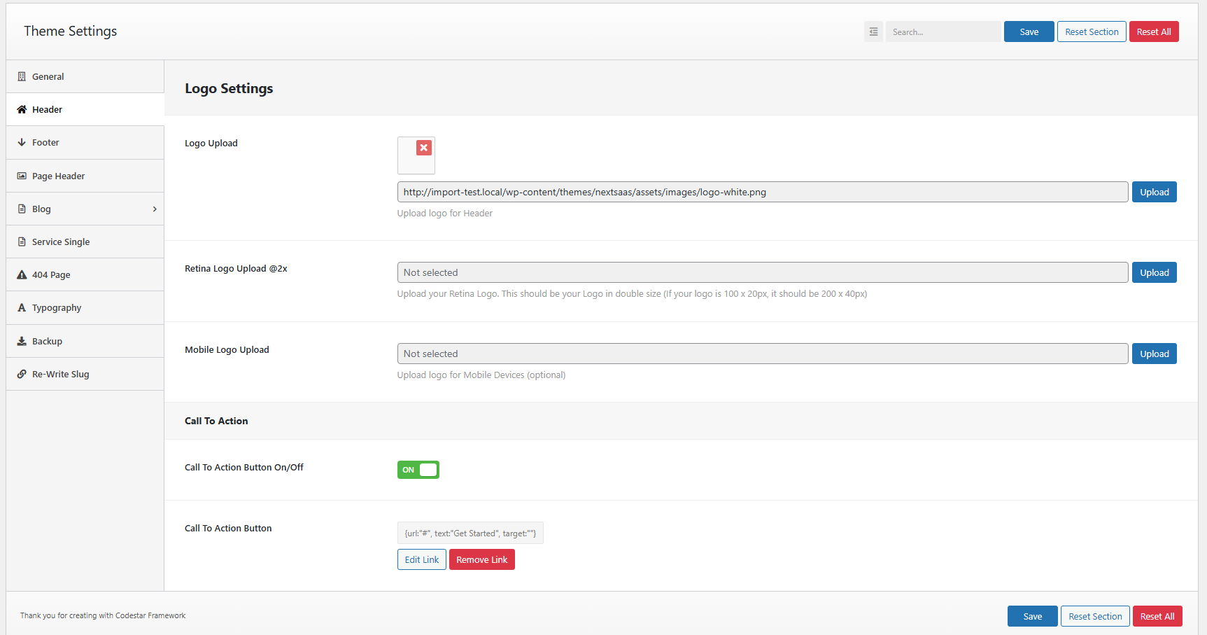The width and height of the screenshot is (1207, 635).
Task: Open the General settings tab
Action: pyautogui.click(x=48, y=76)
